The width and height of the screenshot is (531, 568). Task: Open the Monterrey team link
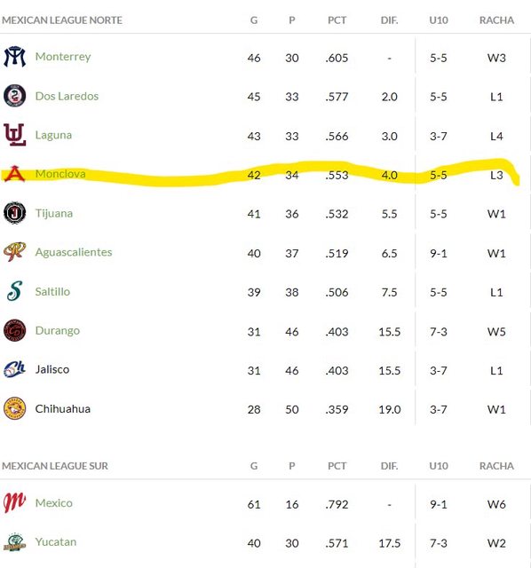[63, 57]
